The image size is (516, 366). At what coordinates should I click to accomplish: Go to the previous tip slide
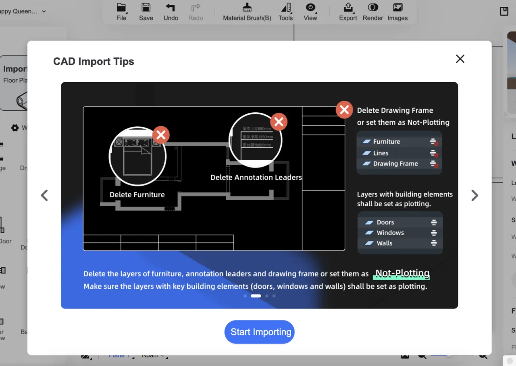tap(44, 195)
